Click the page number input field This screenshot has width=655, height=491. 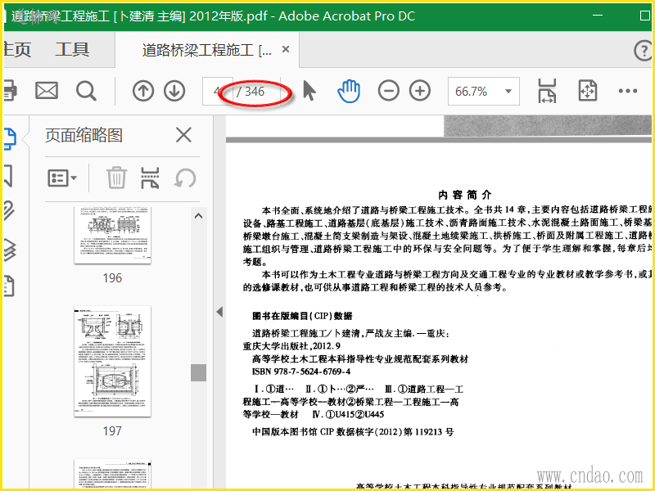click(218, 91)
